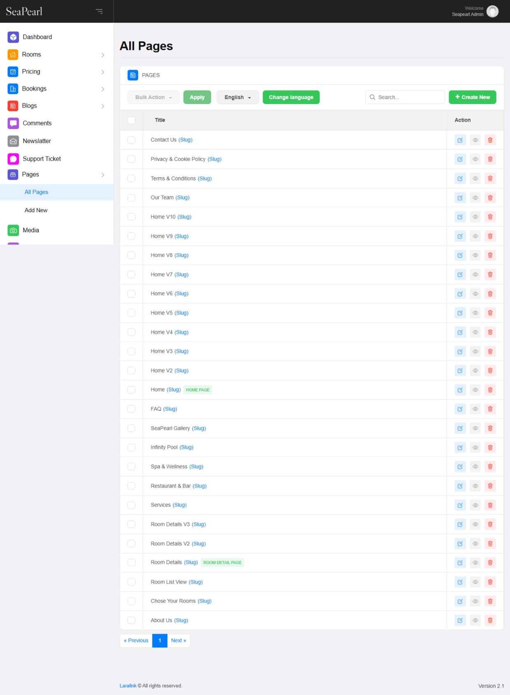This screenshot has height=695, width=510.
Task: Open Add New under Pages menu
Action: click(36, 210)
